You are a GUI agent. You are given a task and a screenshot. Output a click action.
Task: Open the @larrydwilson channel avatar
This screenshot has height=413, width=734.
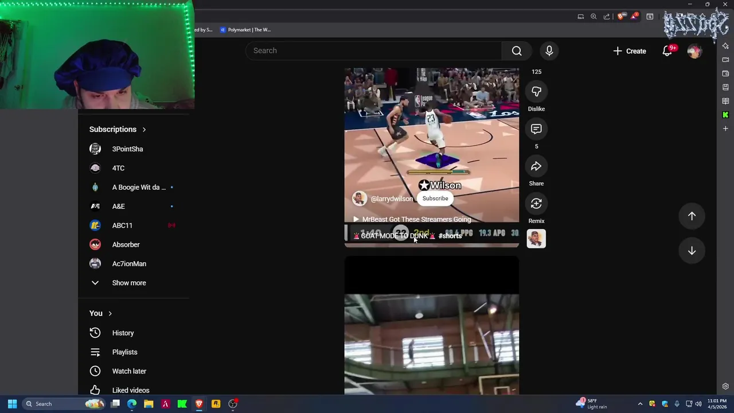pyautogui.click(x=360, y=198)
